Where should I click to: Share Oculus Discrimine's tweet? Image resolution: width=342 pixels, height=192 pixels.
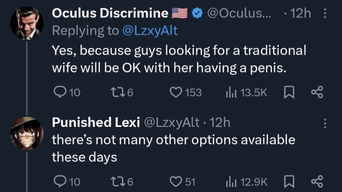tap(317, 92)
